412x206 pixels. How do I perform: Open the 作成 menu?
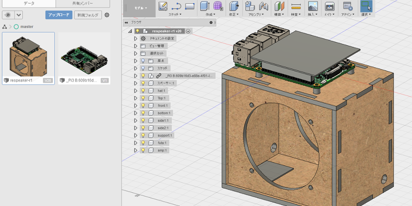[210, 15]
